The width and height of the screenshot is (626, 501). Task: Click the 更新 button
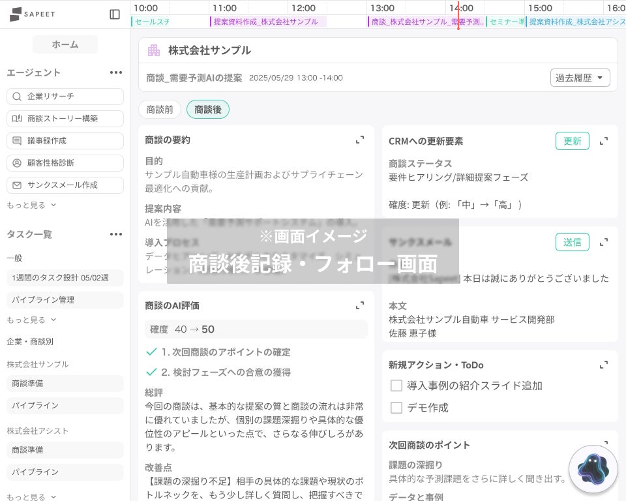click(x=573, y=141)
